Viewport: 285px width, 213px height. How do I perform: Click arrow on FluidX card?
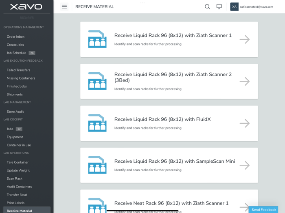click(245, 123)
